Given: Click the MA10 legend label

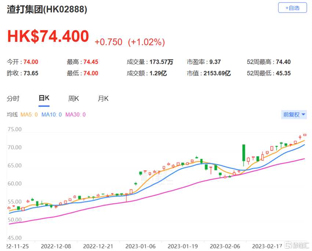Looking at the screenshot, I should click(51, 114).
